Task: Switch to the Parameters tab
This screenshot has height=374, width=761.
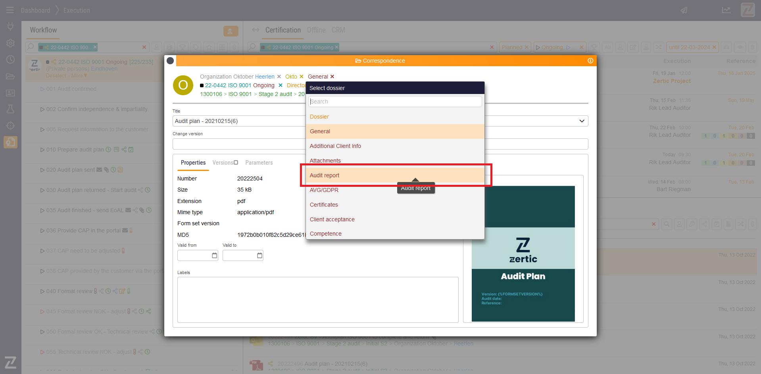Action: [259, 163]
